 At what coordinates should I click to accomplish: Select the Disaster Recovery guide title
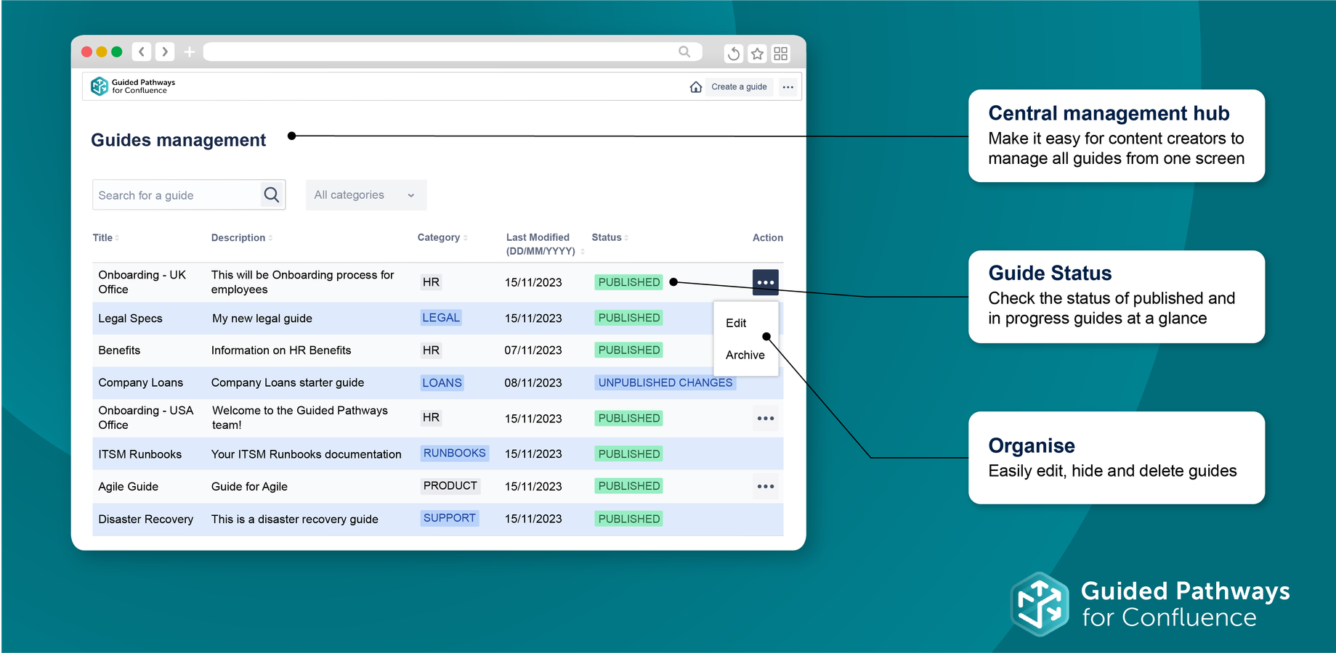click(145, 519)
